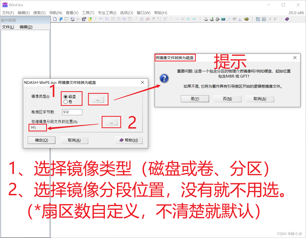Click the Go To Offset arrow icon
This screenshot has height=238, width=306.
click(177, 19)
